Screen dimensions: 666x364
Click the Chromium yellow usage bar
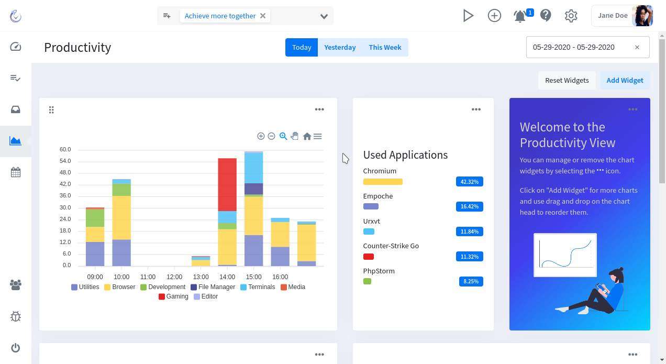click(383, 182)
